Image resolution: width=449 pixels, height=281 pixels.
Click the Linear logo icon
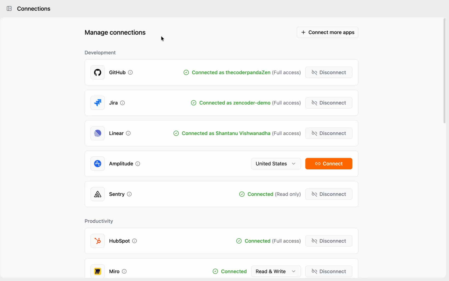(x=98, y=133)
